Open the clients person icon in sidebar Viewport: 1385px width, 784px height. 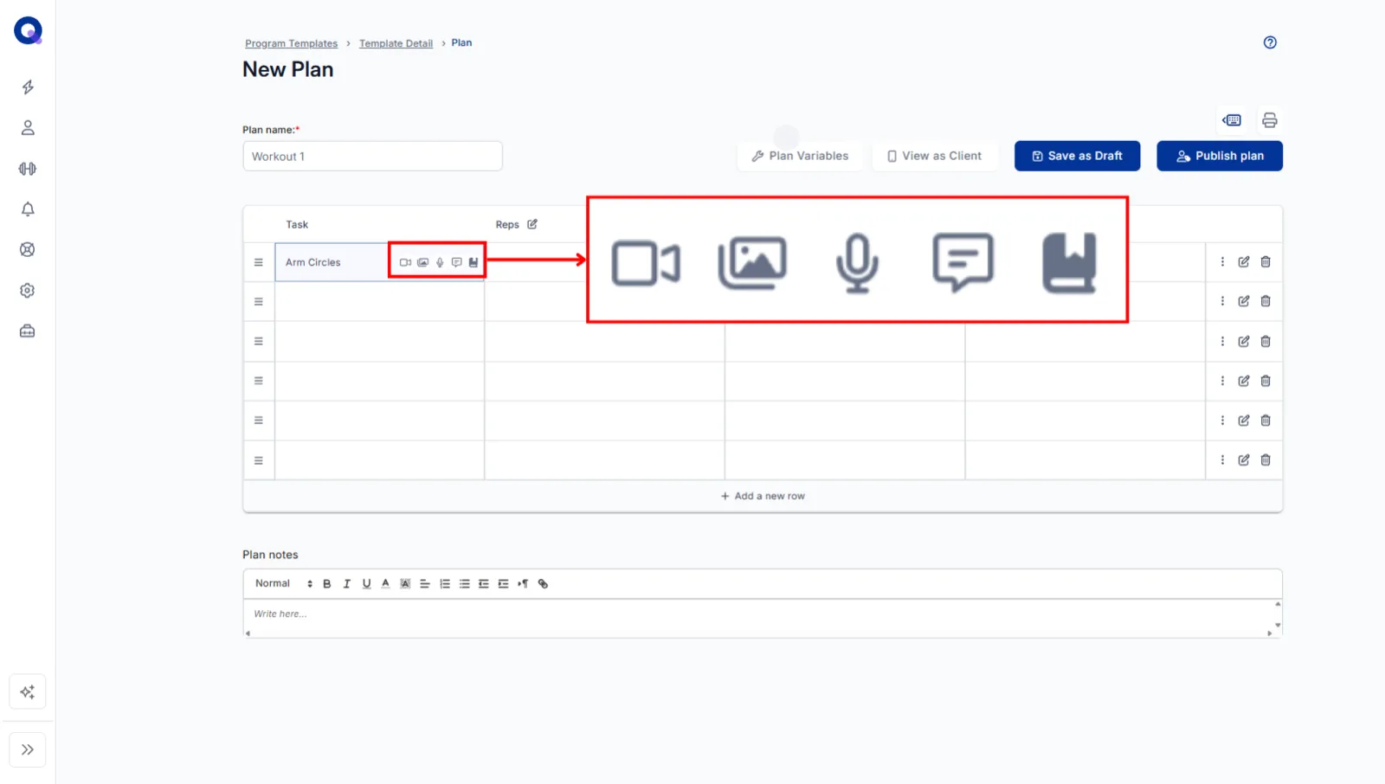point(28,128)
